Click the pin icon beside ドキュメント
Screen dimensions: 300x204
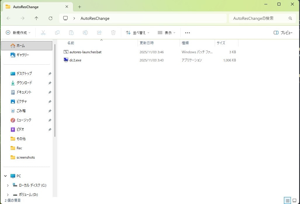pos(50,92)
